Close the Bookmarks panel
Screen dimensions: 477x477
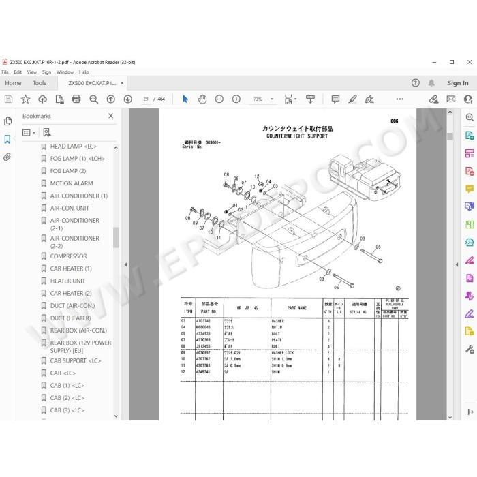pyautogui.click(x=110, y=116)
